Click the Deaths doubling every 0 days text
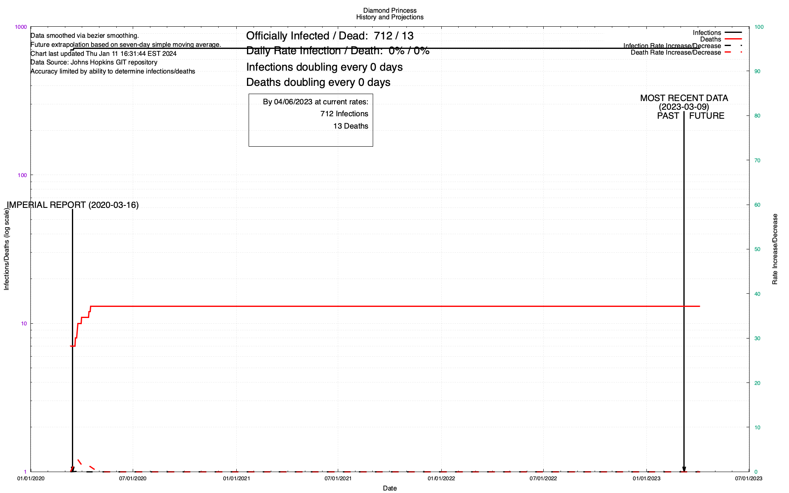Image resolution: width=789 pixels, height=493 pixels. pos(318,83)
